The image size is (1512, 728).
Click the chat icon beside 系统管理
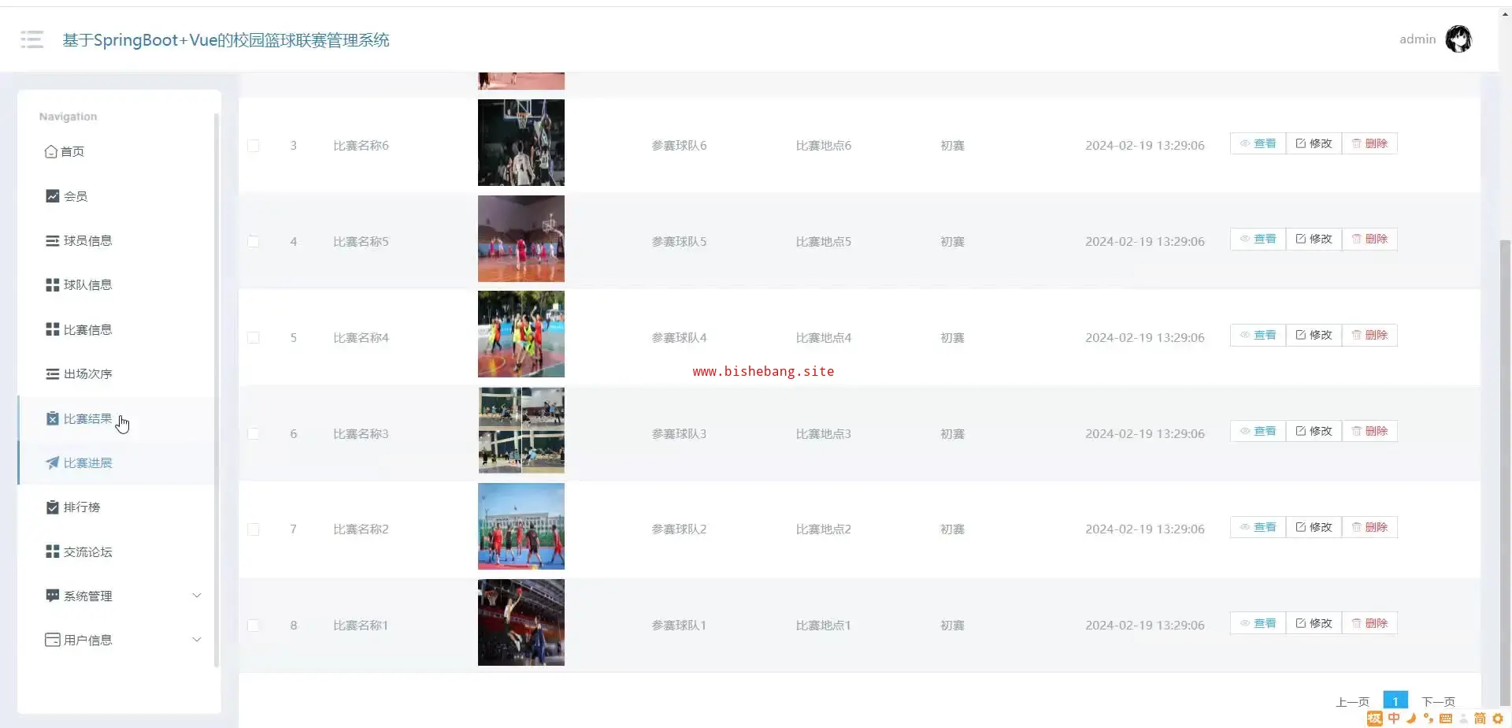(53, 596)
